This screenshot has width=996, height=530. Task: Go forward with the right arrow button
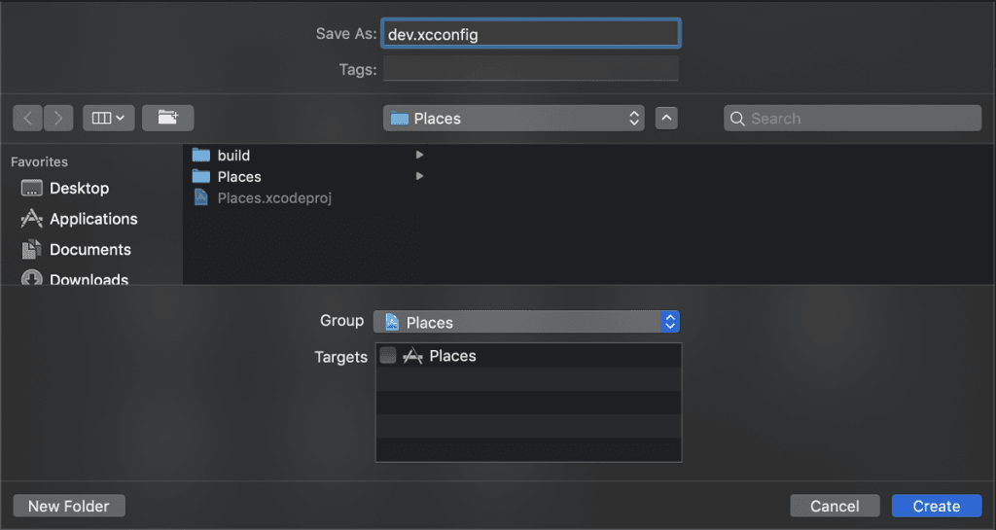coord(58,118)
